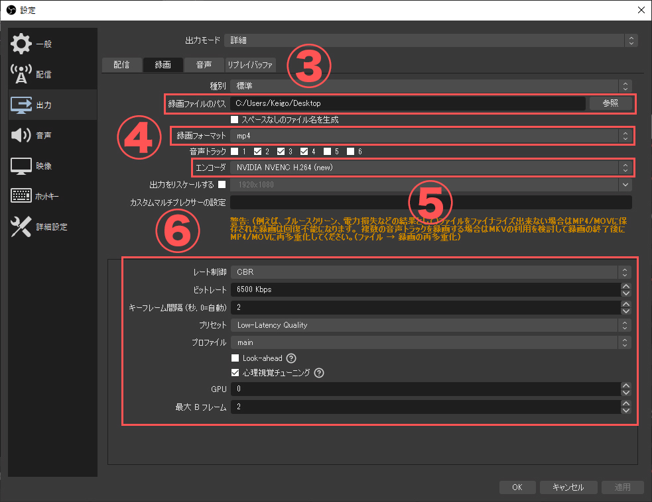Increase キーフレーム間隔 with up arrow

pyautogui.click(x=626, y=304)
